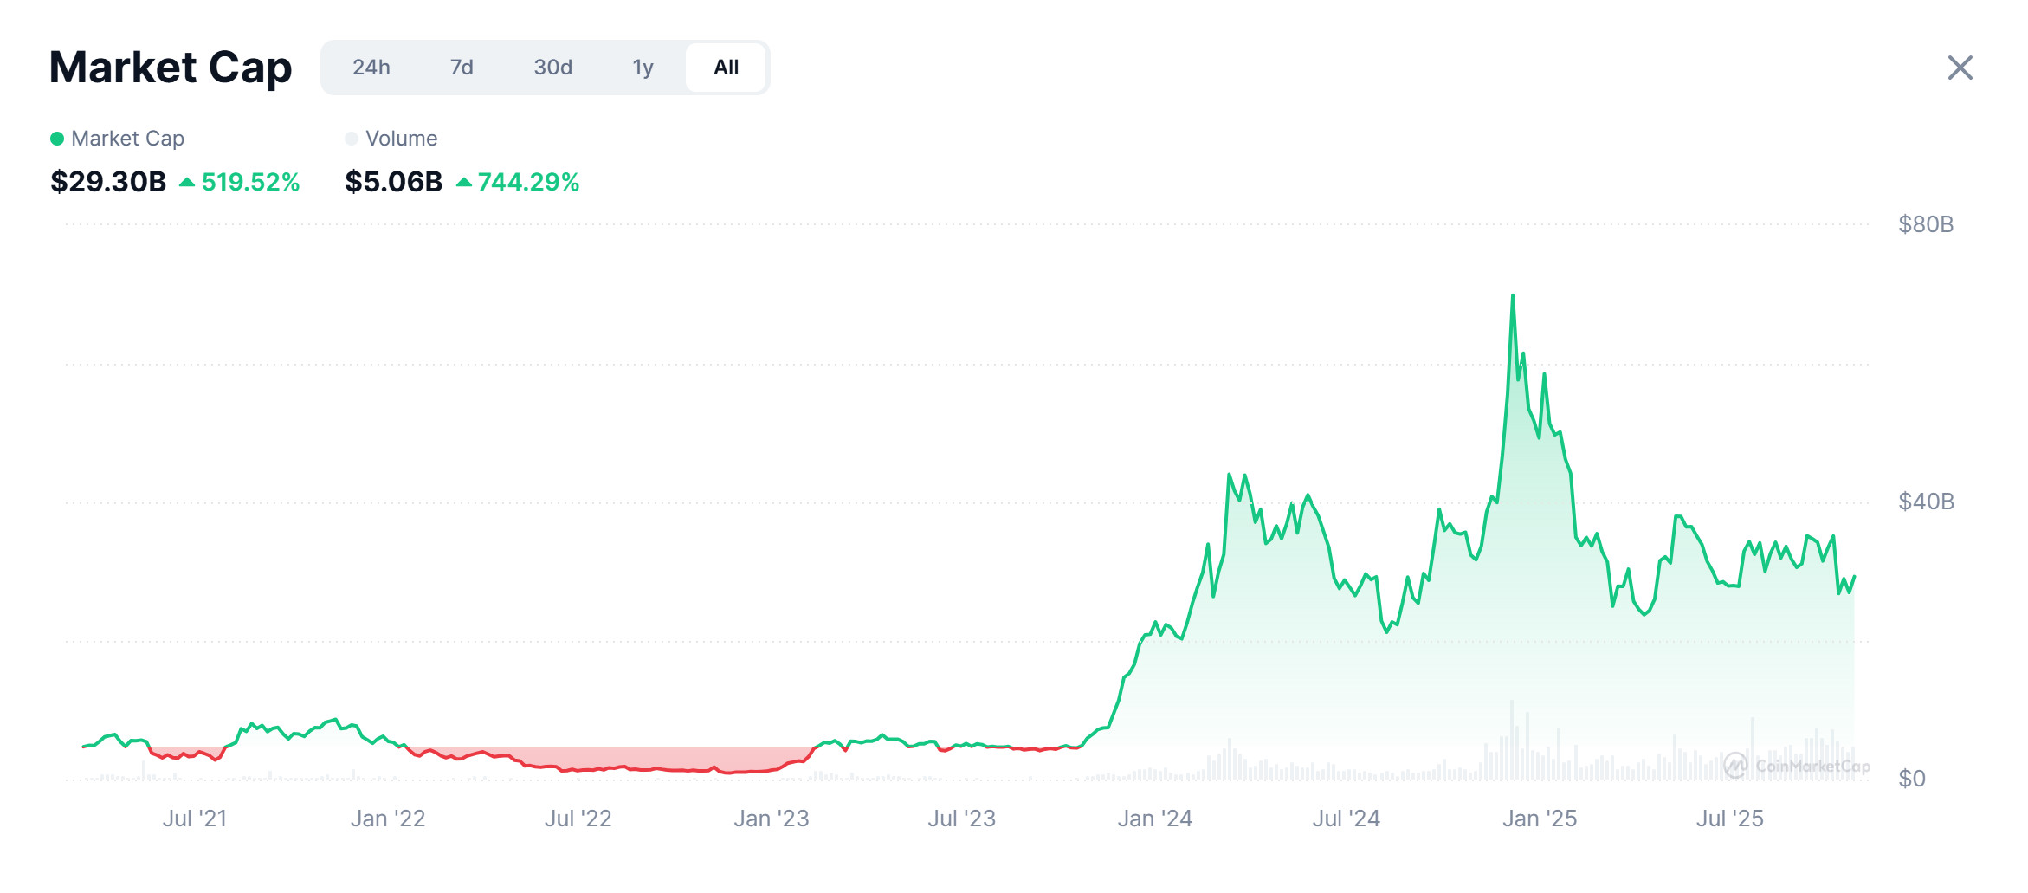This screenshot has height=893, width=2028.
Task: Select the 7d time range
Action: (462, 68)
